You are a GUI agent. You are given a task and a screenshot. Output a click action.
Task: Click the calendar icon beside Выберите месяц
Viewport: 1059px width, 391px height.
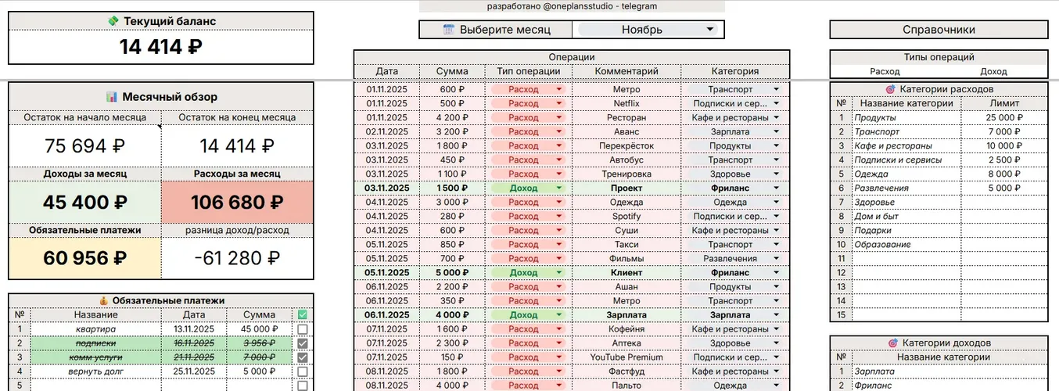pos(449,30)
